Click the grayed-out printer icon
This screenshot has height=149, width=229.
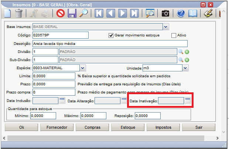pyautogui.click(x=45, y=13)
